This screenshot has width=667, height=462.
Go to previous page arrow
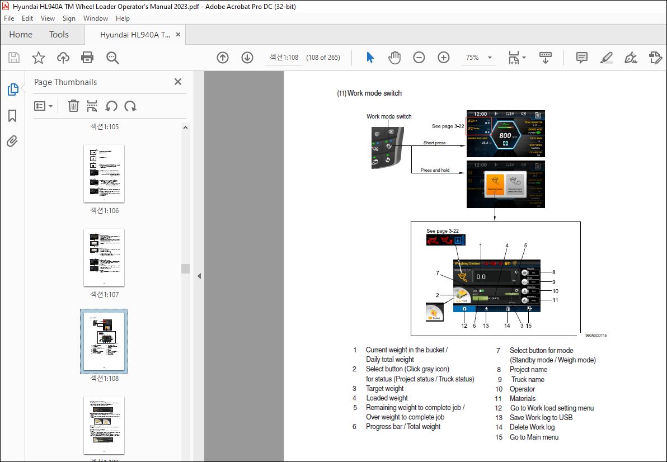(x=223, y=58)
